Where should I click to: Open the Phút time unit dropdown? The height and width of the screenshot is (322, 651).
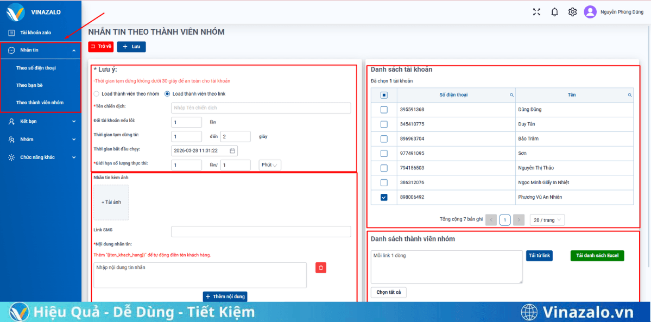coord(269,165)
